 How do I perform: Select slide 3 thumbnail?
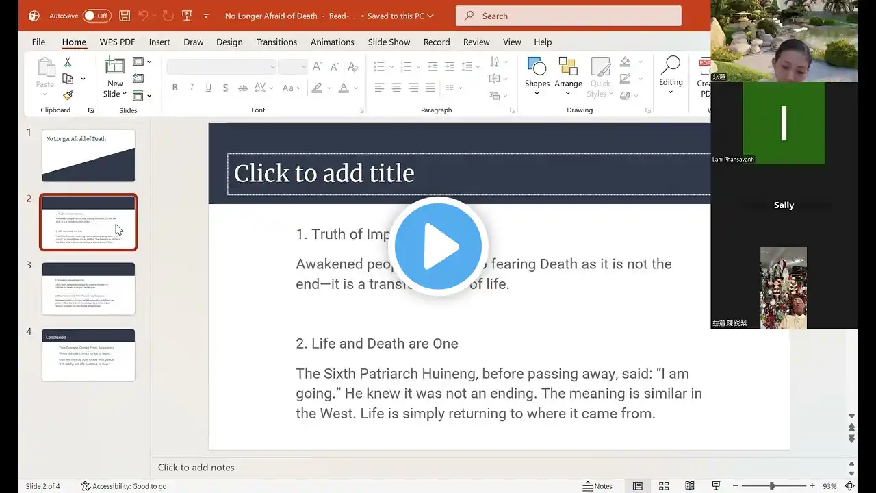click(x=88, y=288)
